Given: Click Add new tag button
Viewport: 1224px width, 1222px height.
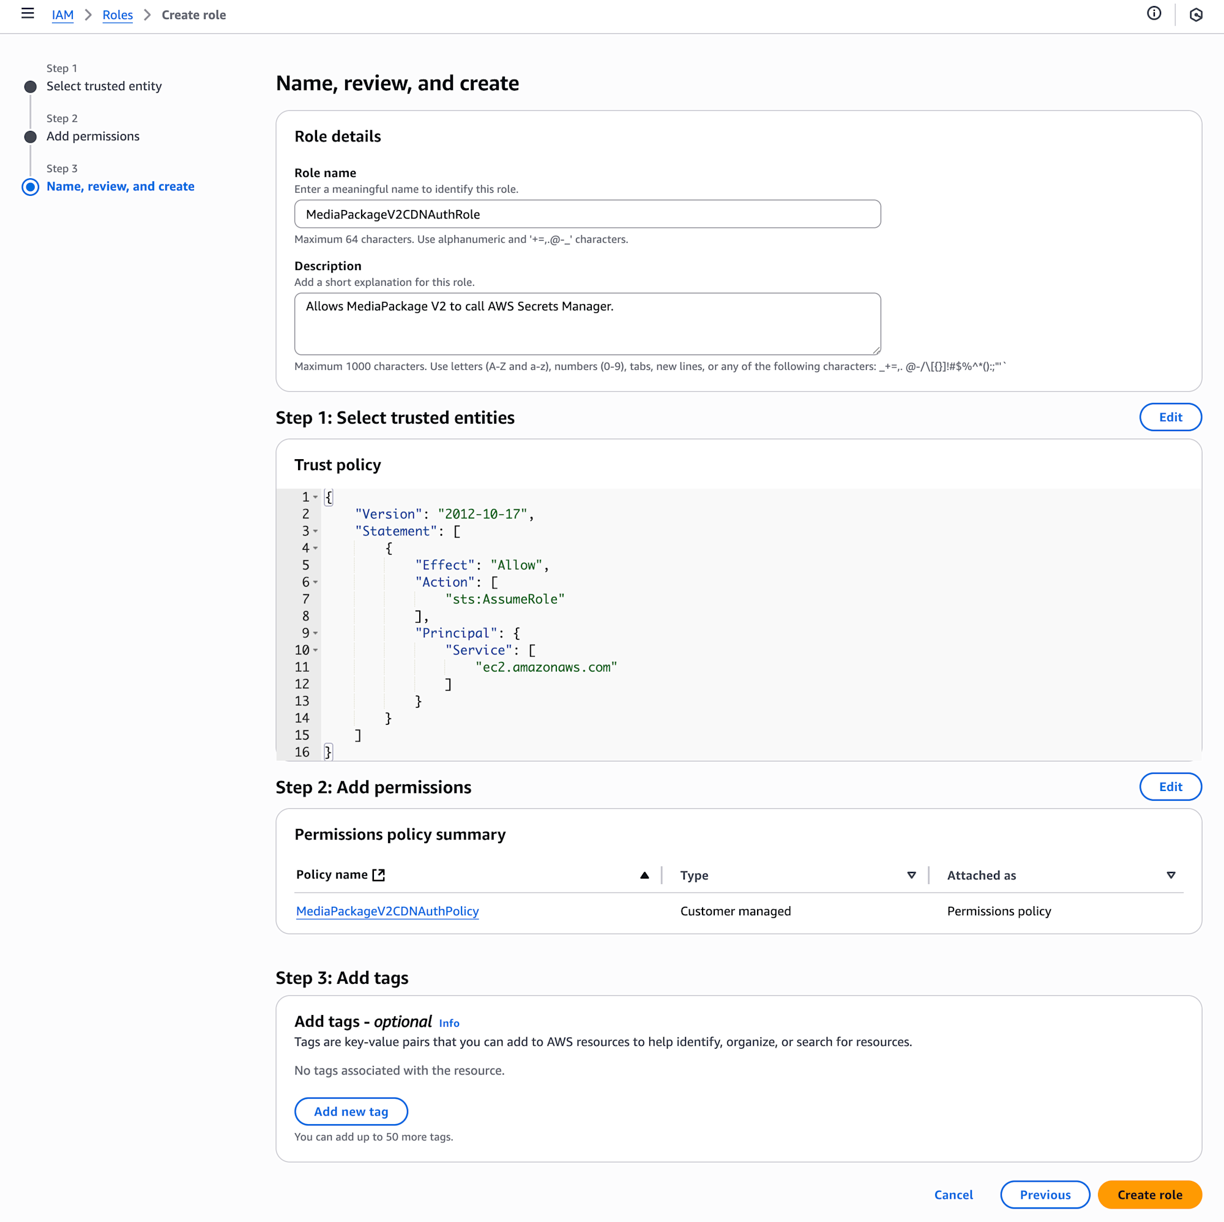Looking at the screenshot, I should pyautogui.click(x=351, y=1111).
